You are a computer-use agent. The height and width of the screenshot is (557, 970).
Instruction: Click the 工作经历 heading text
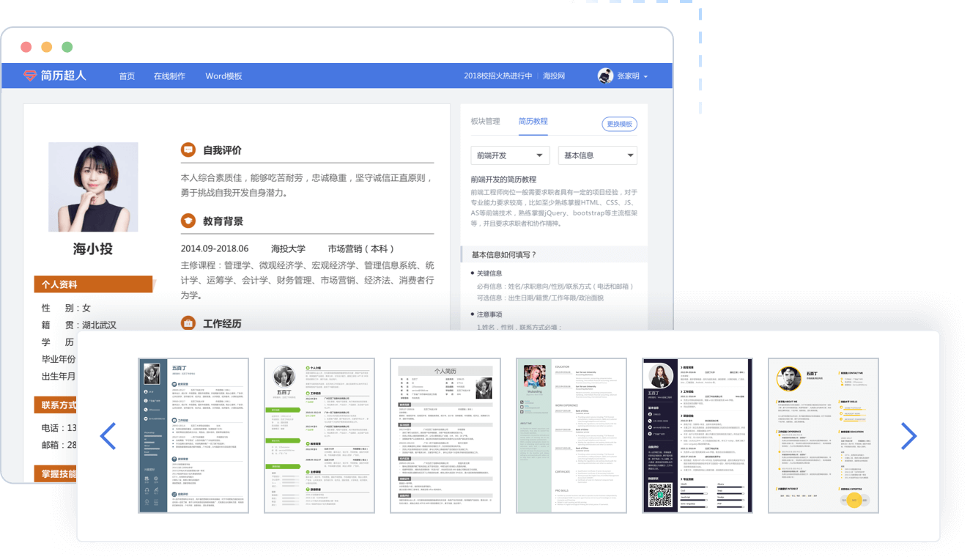click(222, 324)
